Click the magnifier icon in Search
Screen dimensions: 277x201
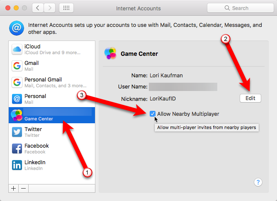[x=227, y=8]
